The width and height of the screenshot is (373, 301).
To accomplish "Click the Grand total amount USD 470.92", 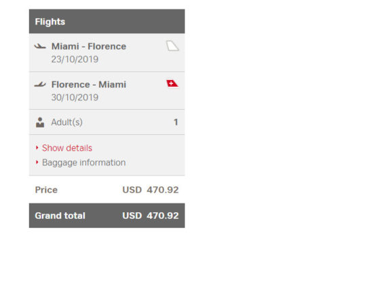I will (x=151, y=216).
